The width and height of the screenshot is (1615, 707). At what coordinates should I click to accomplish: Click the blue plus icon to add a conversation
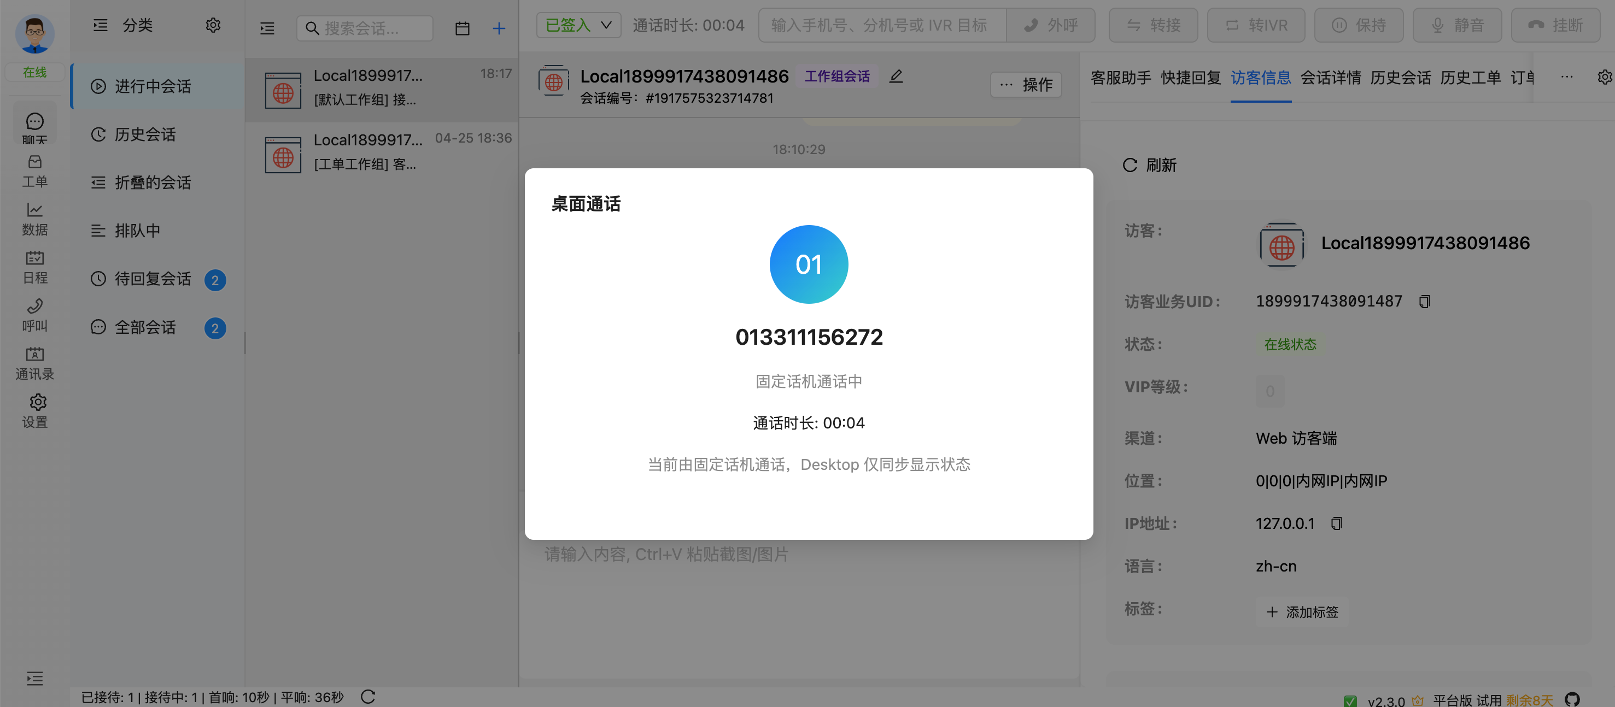tap(499, 28)
